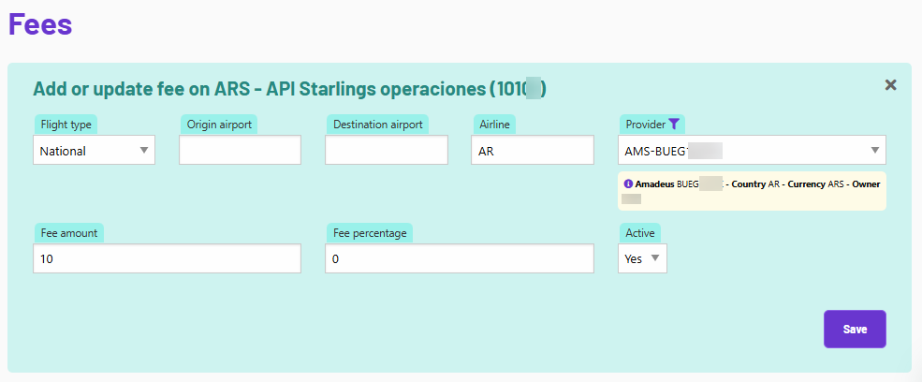922x382 pixels.
Task: Click the Amadeus provider info box
Action: (x=752, y=191)
